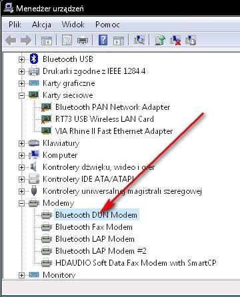Open the Help question mark icon
The image size is (240, 297).
point(103,40)
